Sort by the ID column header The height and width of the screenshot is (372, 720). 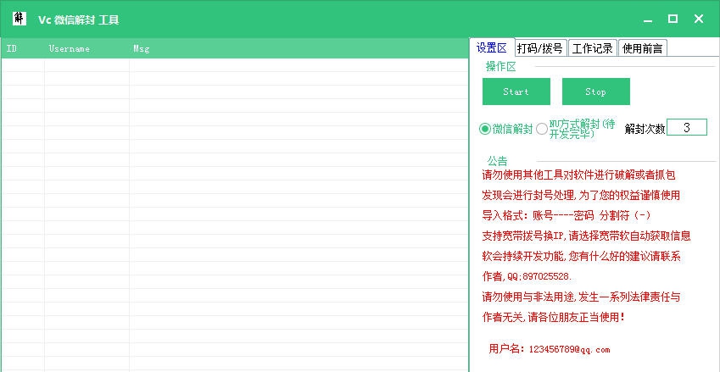(23, 48)
